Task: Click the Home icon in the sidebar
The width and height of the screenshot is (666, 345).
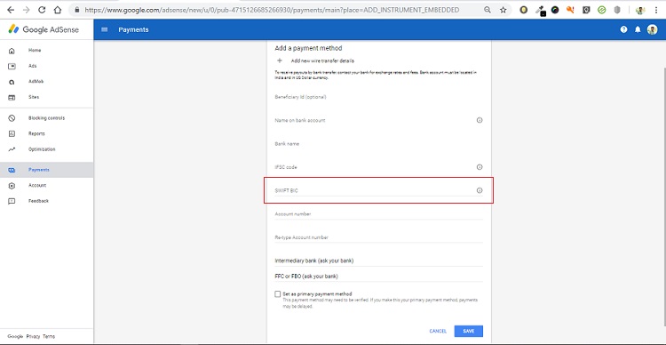Action: click(12, 51)
